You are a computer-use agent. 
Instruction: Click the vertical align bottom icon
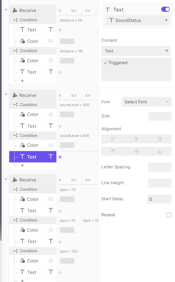click(159, 151)
